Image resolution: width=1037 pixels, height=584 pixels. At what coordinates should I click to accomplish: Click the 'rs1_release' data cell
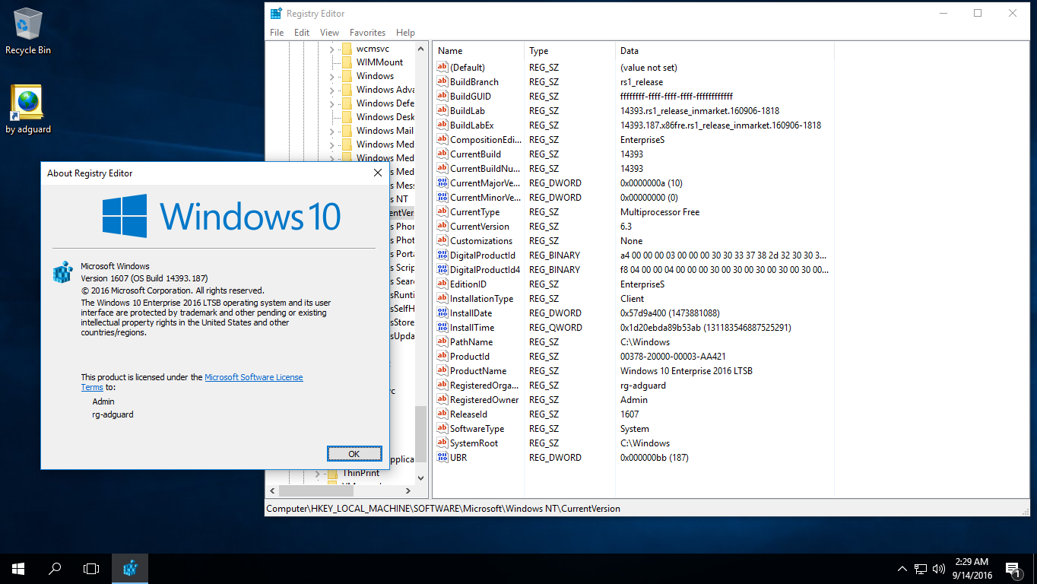point(642,82)
